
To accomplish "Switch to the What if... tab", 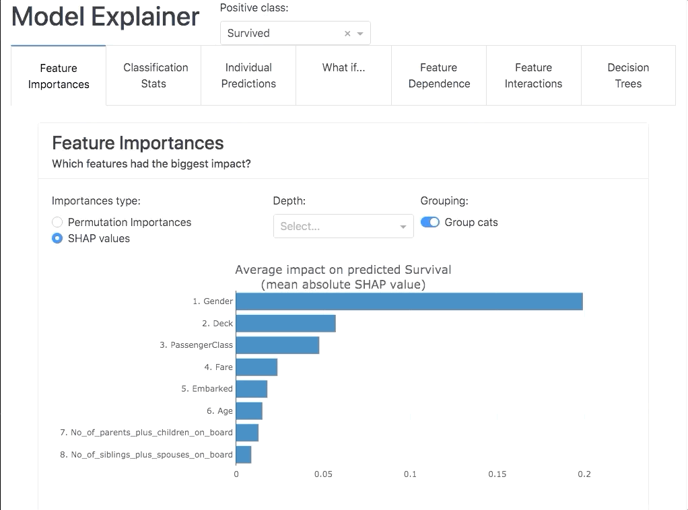I will [x=343, y=67].
